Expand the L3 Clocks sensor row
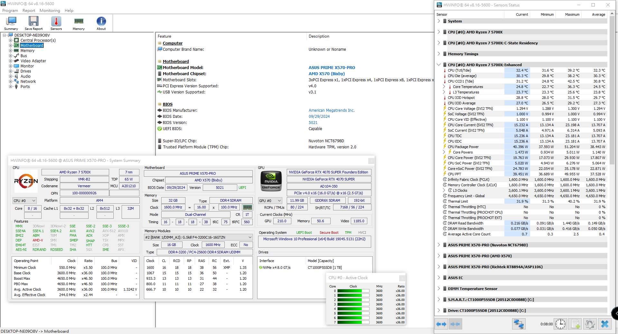618x334 pixels. pyautogui.click(x=444, y=190)
